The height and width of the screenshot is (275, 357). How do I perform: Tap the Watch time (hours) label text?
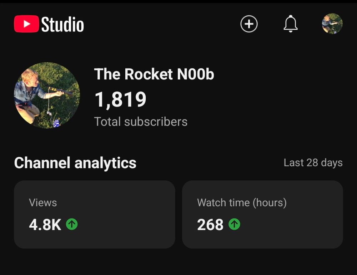(x=242, y=203)
